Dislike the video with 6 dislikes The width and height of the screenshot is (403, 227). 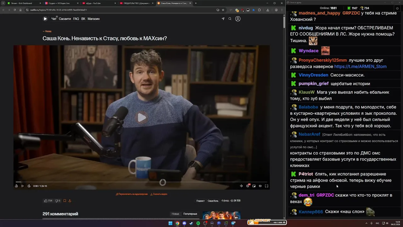point(58,201)
